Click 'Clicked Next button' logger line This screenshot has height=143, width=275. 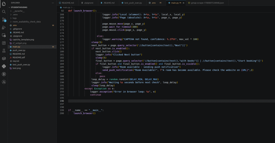[119, 55]
